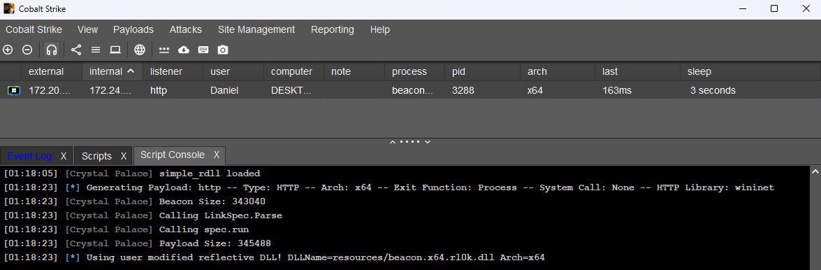Click the console scrollbar up arrow
The image size is (821, 270).
tap(815, 171)
